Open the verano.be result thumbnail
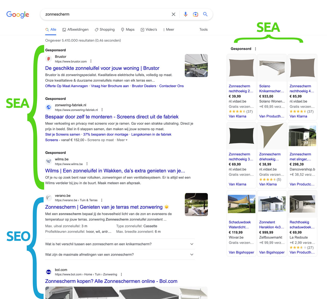This screenshot has height=299, width=327. pos(196,205)
